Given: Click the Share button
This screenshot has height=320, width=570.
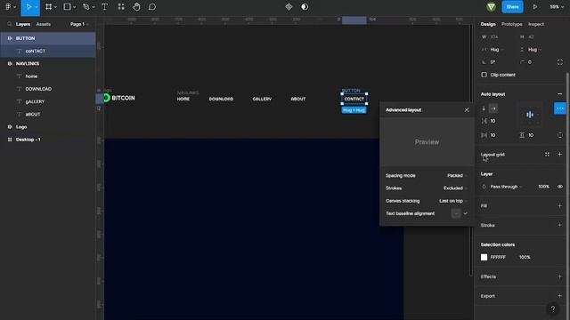Looking at the screenshot, I should click(x=512, y=7).
